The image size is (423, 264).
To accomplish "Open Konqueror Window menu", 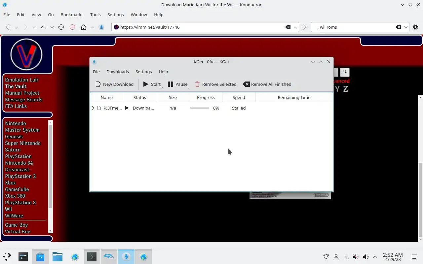I will [x=139, y=15].
